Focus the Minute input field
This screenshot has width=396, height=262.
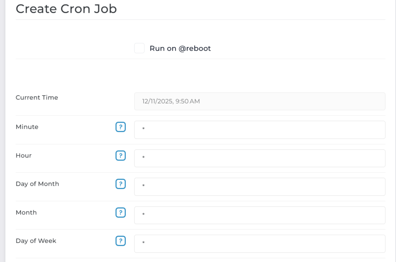(259, 130)
